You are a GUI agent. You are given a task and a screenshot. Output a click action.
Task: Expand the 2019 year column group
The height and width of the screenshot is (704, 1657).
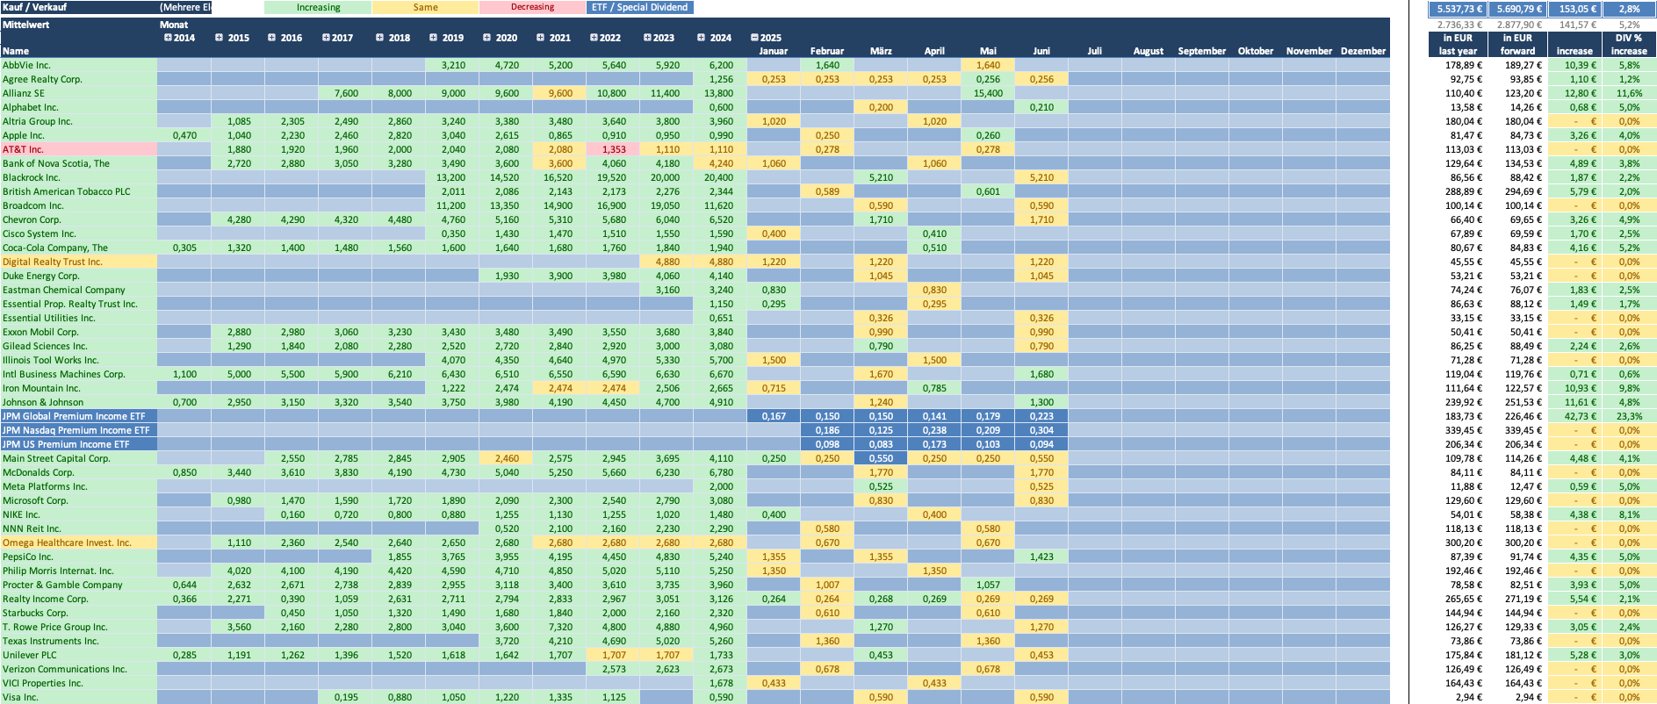coord(433,38)
